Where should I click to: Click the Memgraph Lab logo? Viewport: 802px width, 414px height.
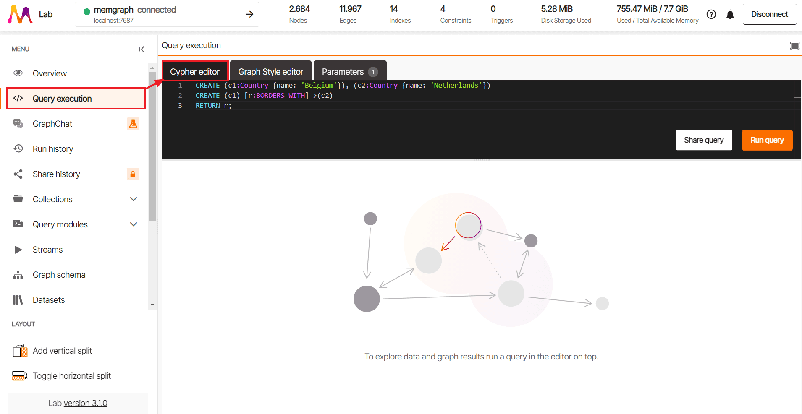tap(20, 14)
